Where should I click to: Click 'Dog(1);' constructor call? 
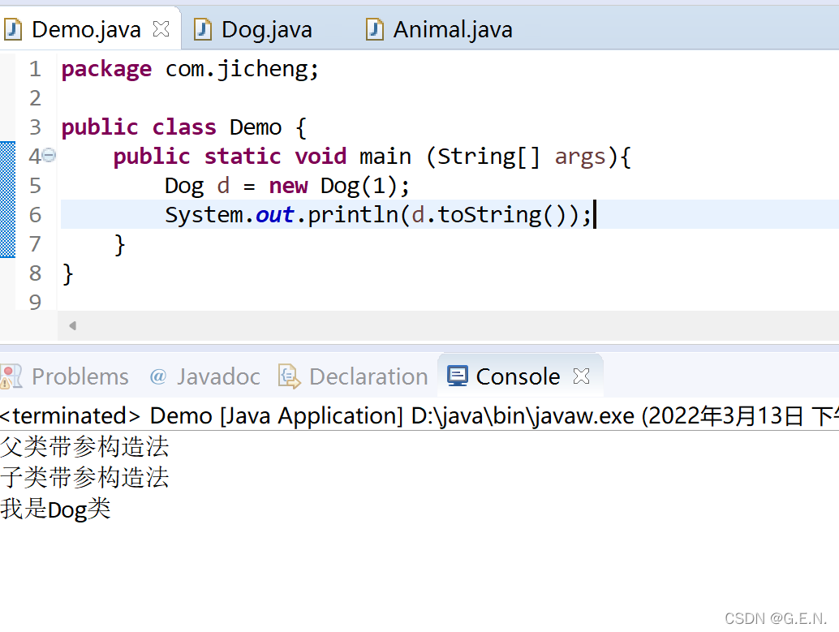(365, 187)
